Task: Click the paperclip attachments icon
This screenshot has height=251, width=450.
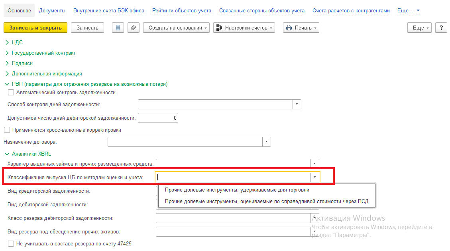Action: tap(133, 28)
